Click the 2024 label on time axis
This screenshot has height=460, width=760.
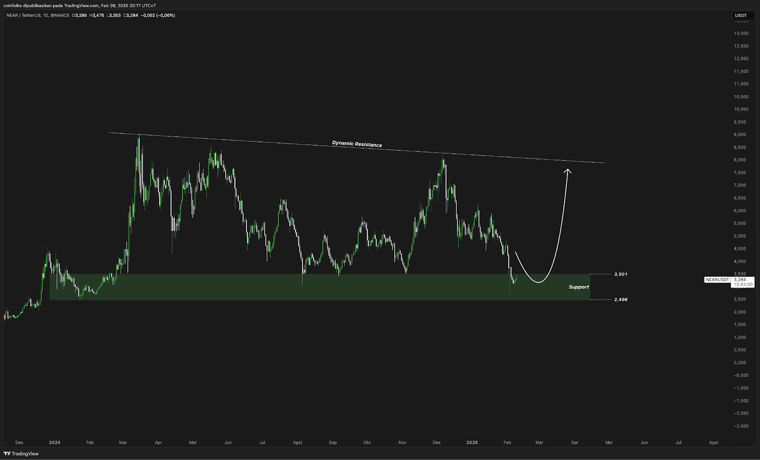[55, 442]
